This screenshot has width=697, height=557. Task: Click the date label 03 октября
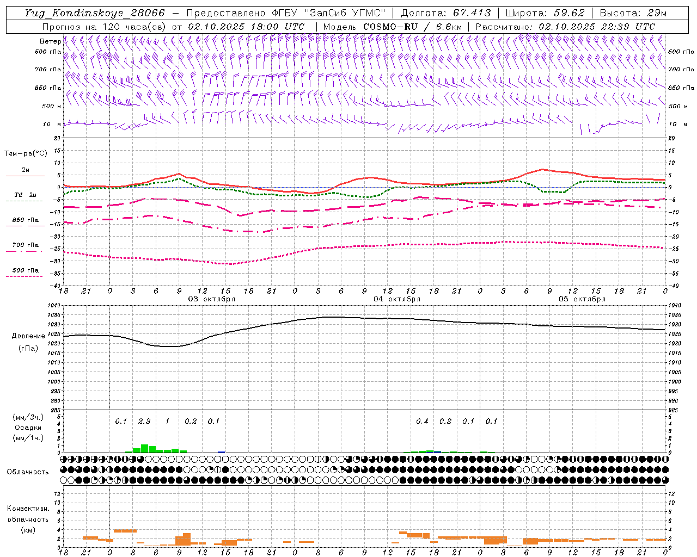[212, 299]
